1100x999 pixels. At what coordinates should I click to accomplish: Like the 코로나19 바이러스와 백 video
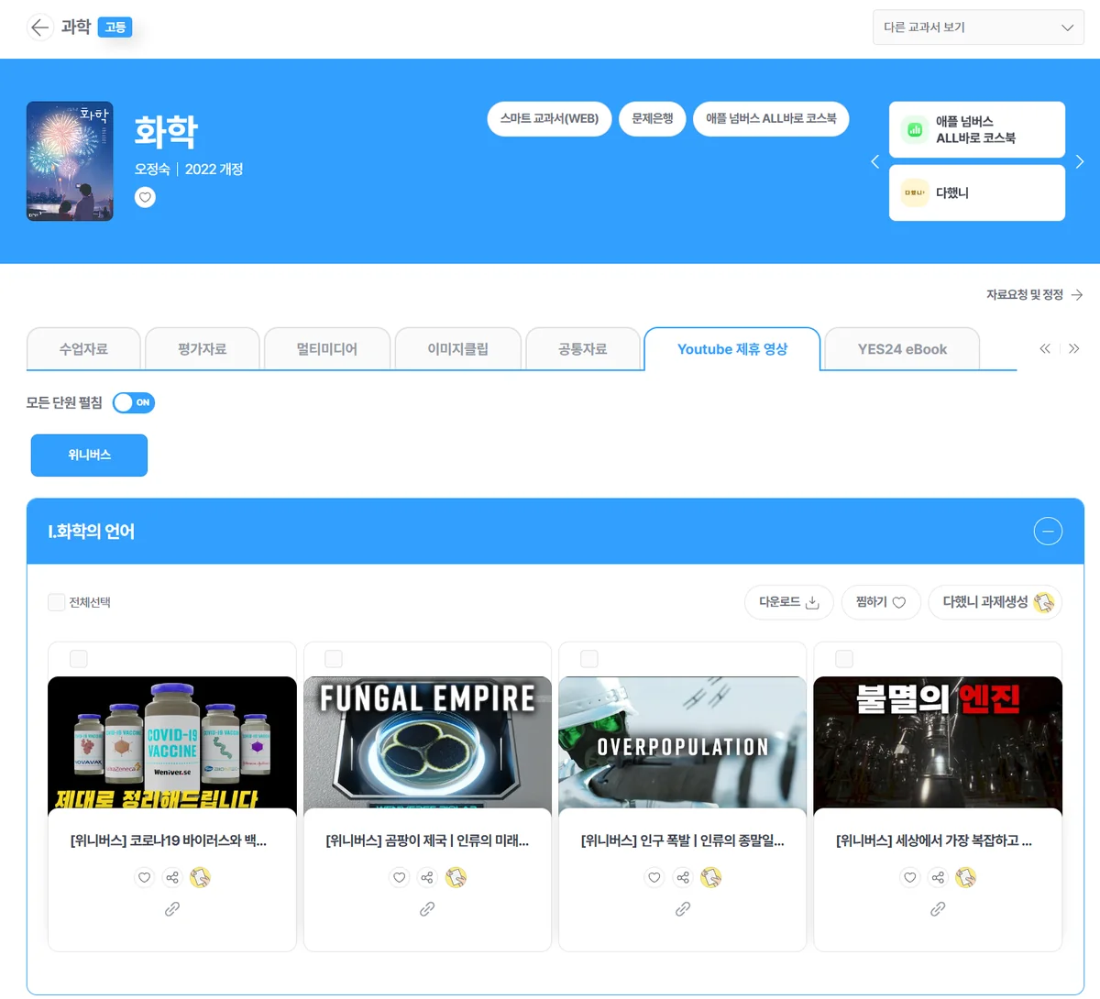[x=144, y=877]
